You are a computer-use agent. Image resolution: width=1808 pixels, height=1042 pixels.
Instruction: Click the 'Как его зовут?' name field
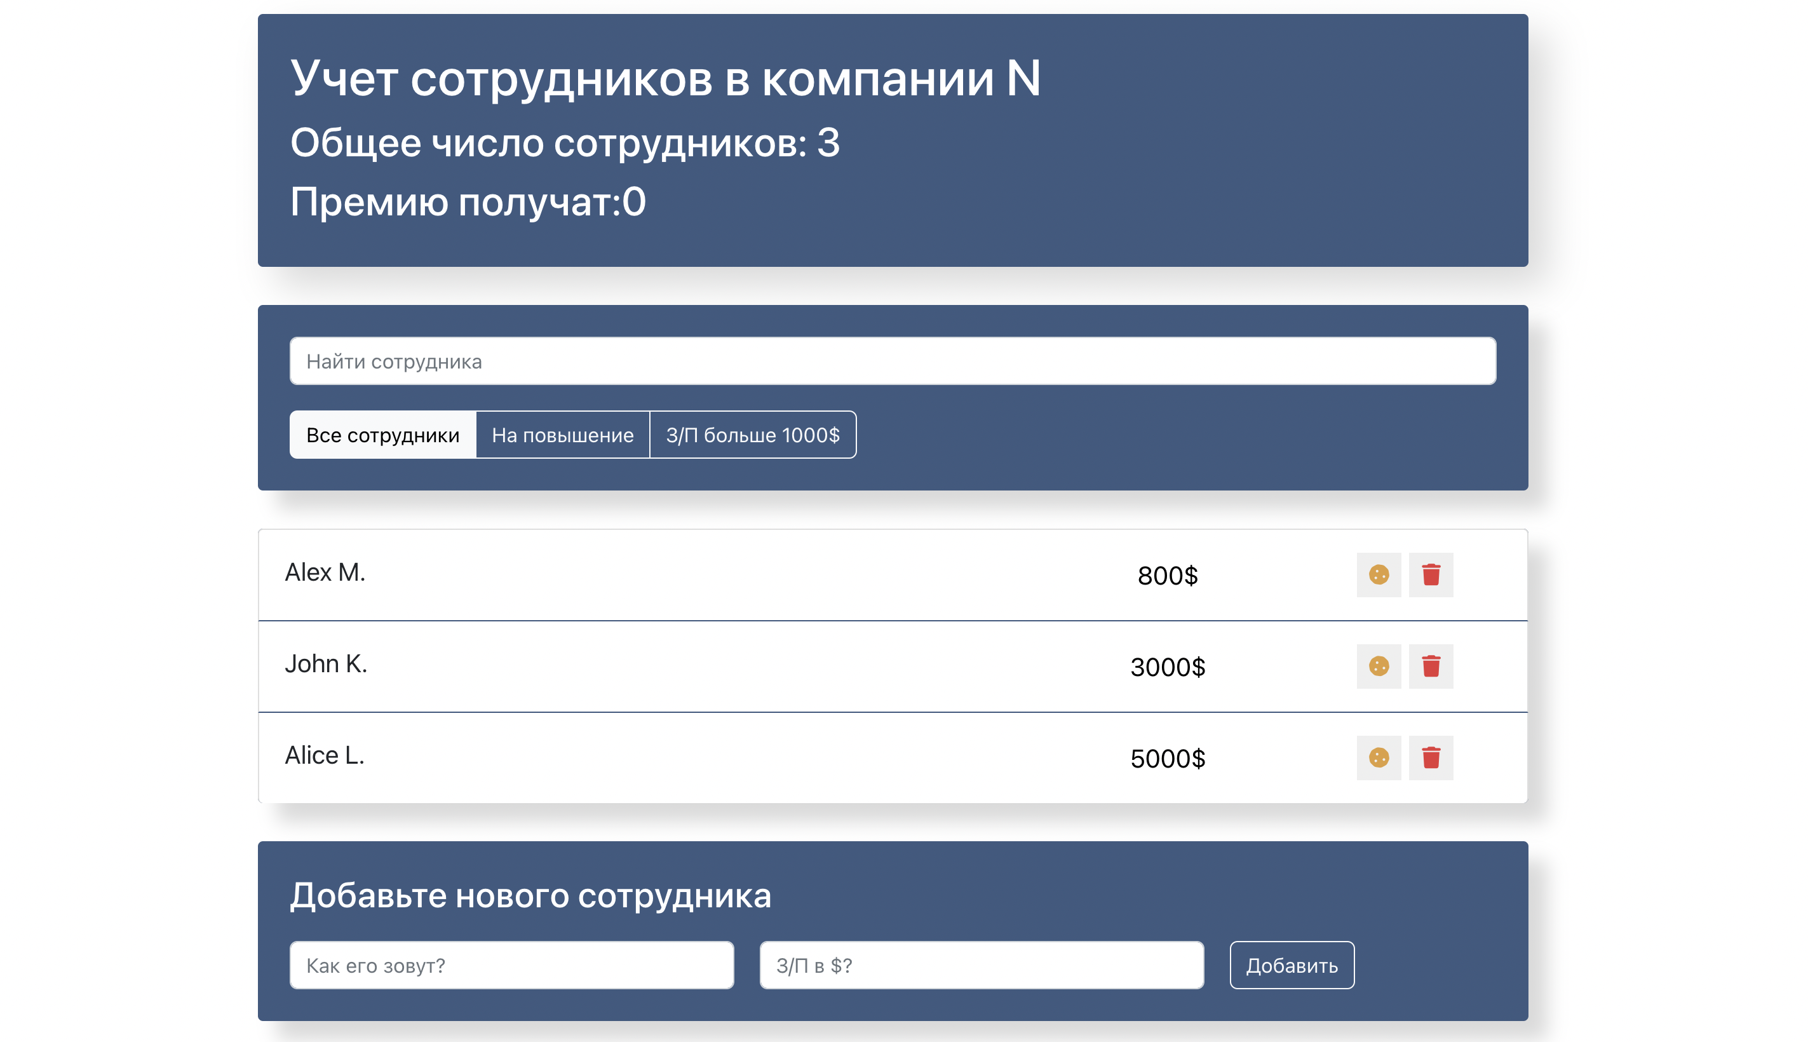click(x=511, y=965)
